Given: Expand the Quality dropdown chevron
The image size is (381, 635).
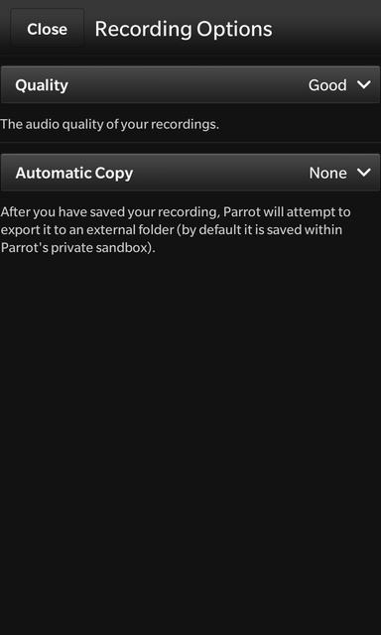Looking at the screenshot, I should (364, 85).
